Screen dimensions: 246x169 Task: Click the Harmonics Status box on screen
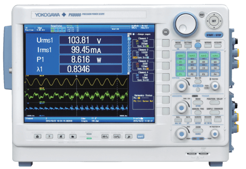coord(143,101)
